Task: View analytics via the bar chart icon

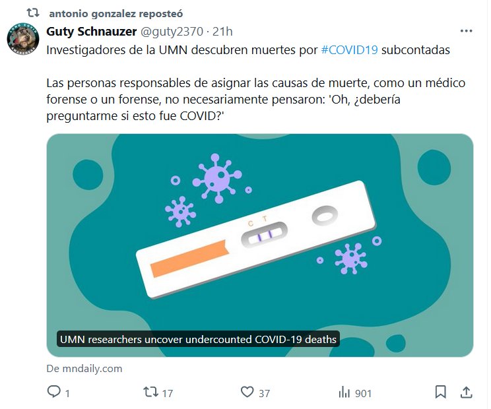Action: tap(344, 392)
